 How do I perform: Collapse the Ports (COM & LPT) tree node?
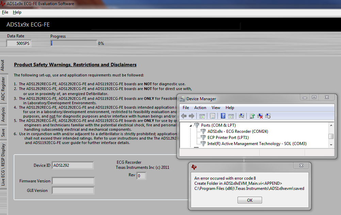191,125
